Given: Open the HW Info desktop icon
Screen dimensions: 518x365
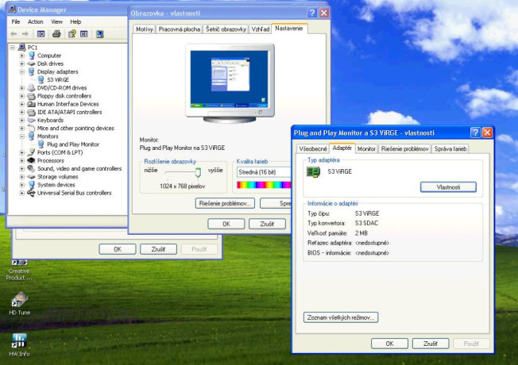Looking at the screenshot, I should pos(19,345).
